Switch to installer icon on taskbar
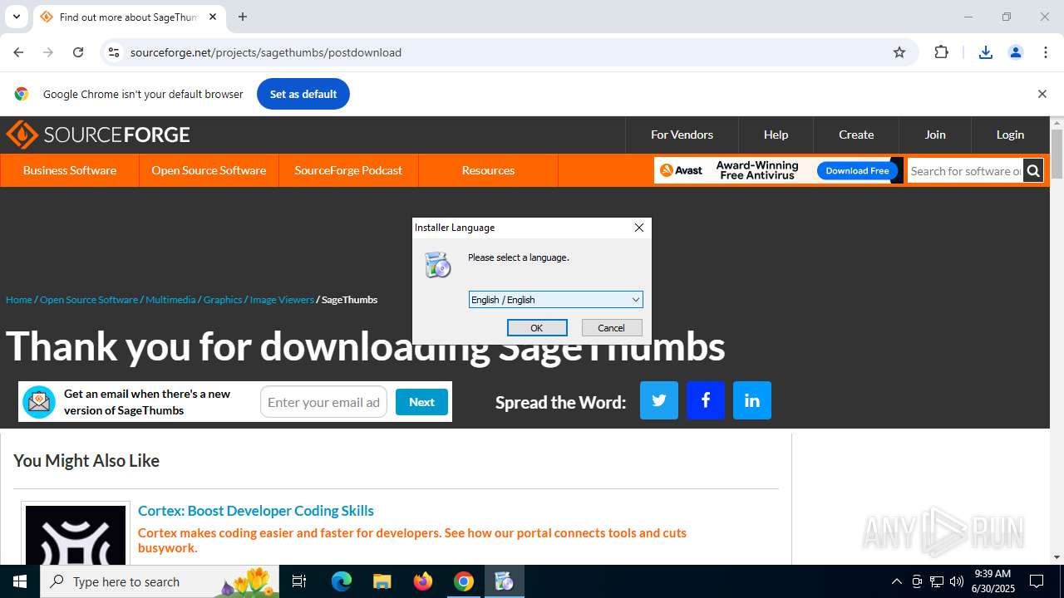This screenshot has height=598, width=1064. [504, 581]
